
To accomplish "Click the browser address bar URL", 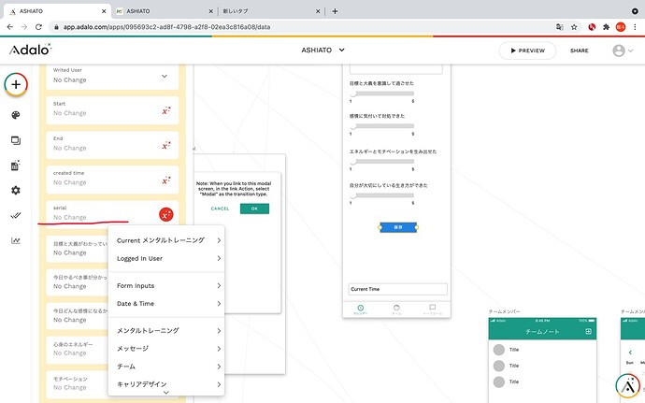I will pos(166,27).
